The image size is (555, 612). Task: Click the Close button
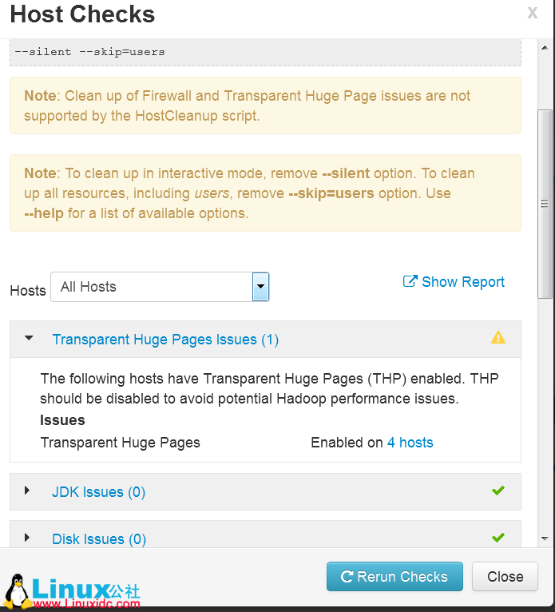(x=505, y=577)
